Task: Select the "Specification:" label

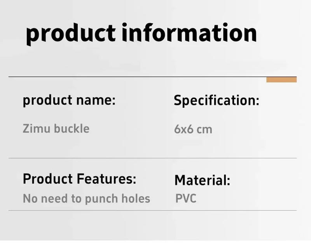Action: [216, 100]
